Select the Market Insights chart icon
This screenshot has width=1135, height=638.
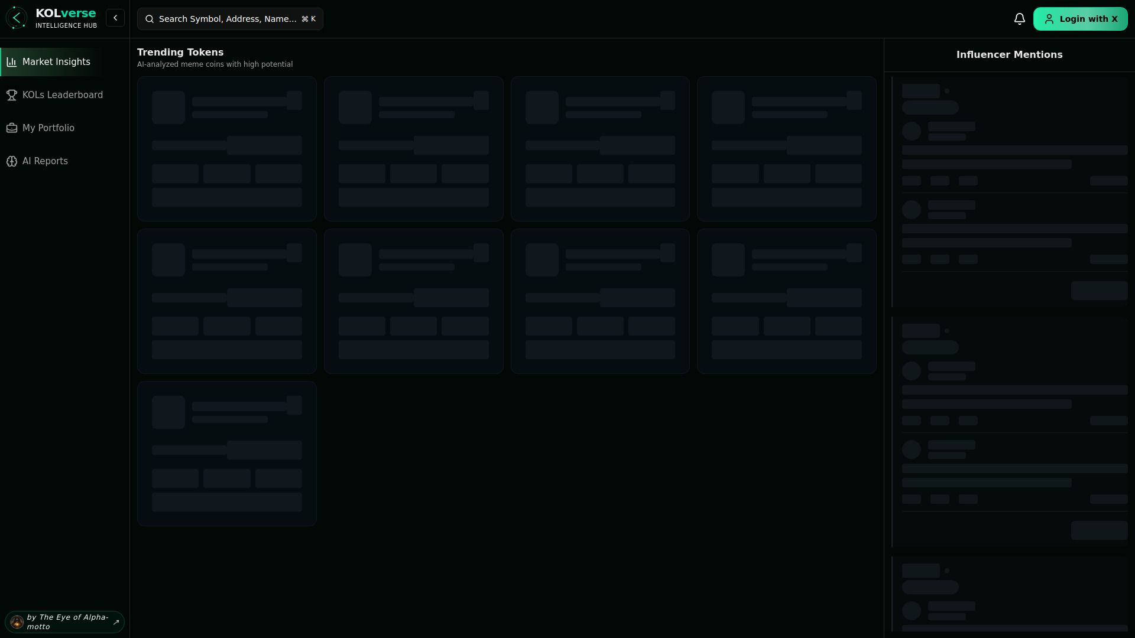point(12,62)
